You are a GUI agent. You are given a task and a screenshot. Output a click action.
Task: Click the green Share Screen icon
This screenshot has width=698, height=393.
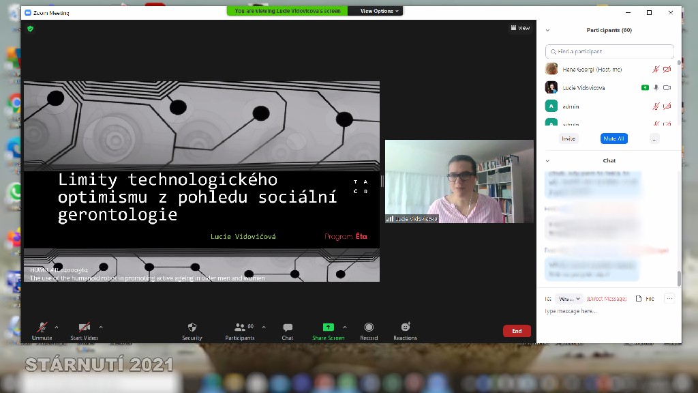(328, 327)
